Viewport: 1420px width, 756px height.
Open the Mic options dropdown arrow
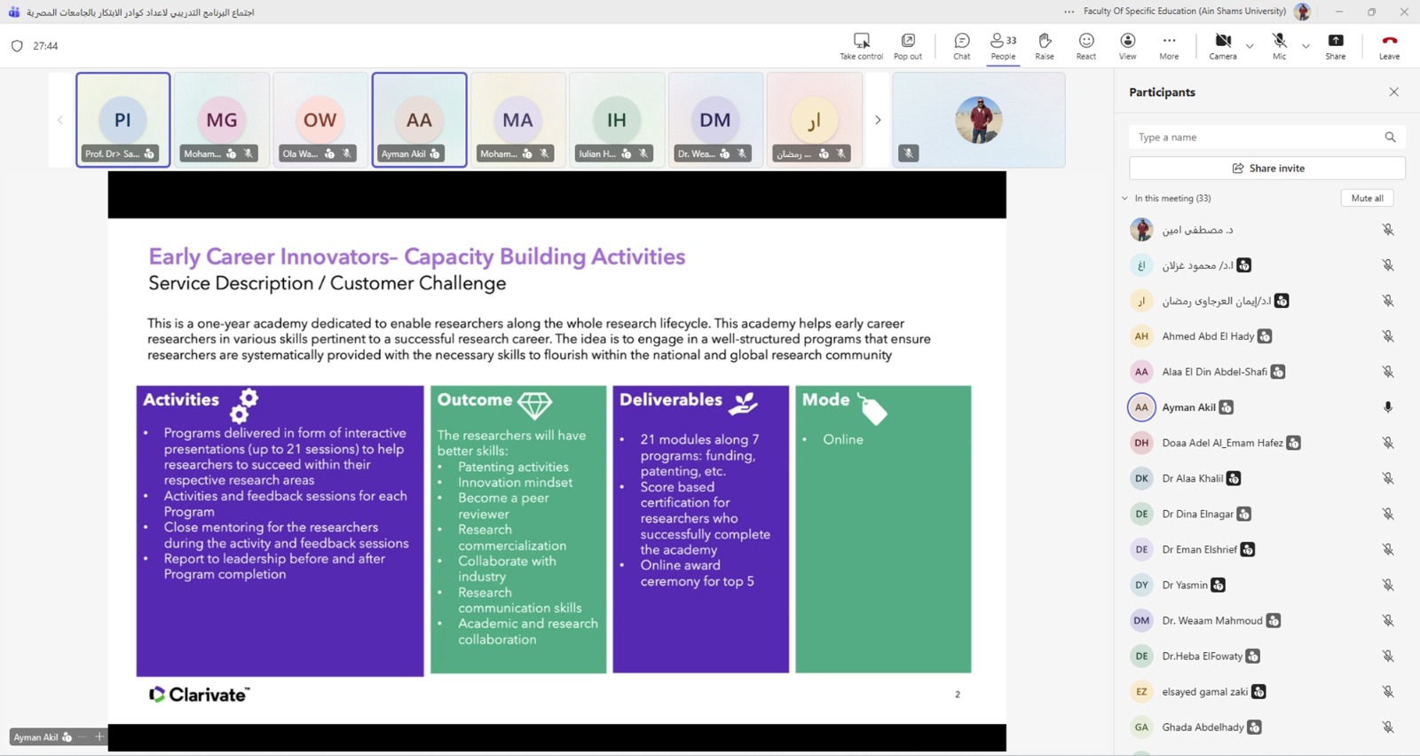(x=1306, y=46)
